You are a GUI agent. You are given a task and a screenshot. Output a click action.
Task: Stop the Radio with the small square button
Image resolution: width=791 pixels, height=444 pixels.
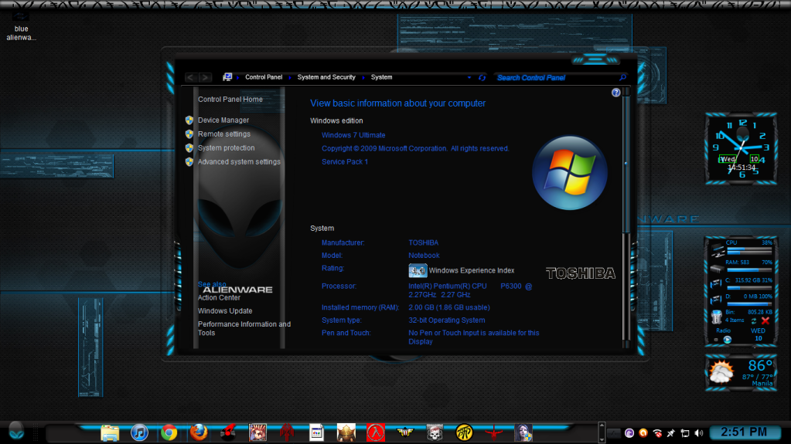(x=716, y=340)
